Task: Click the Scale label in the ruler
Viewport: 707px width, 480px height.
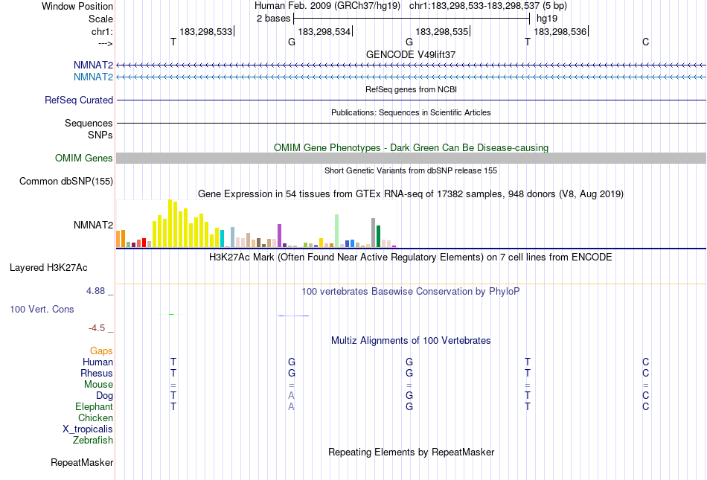Action: click(x=100, y=19)
